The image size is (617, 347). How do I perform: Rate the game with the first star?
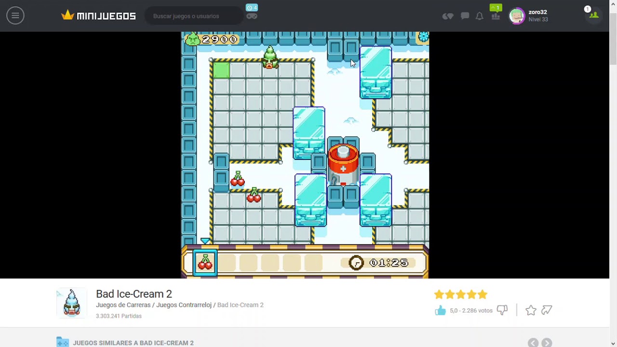(439, 294)
